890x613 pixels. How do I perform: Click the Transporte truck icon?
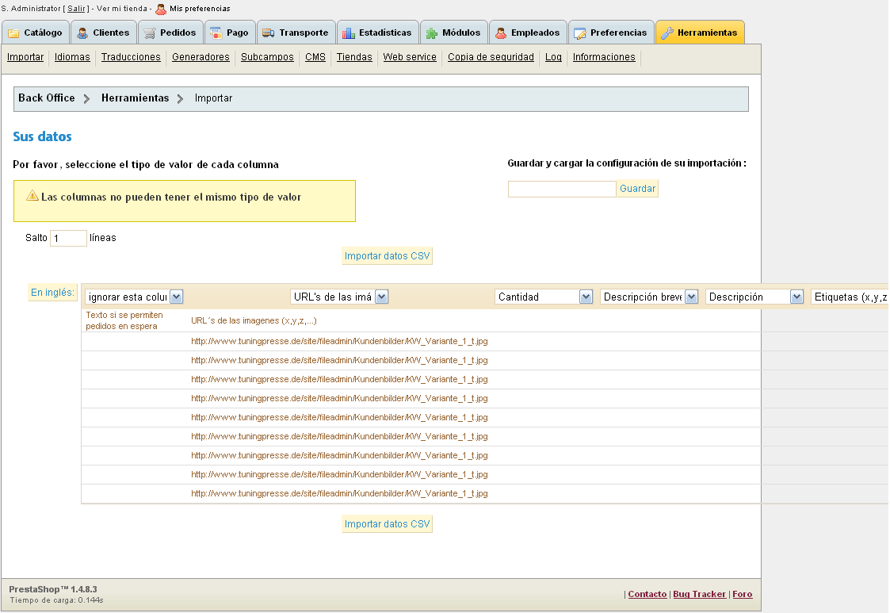tap(269, 33)
